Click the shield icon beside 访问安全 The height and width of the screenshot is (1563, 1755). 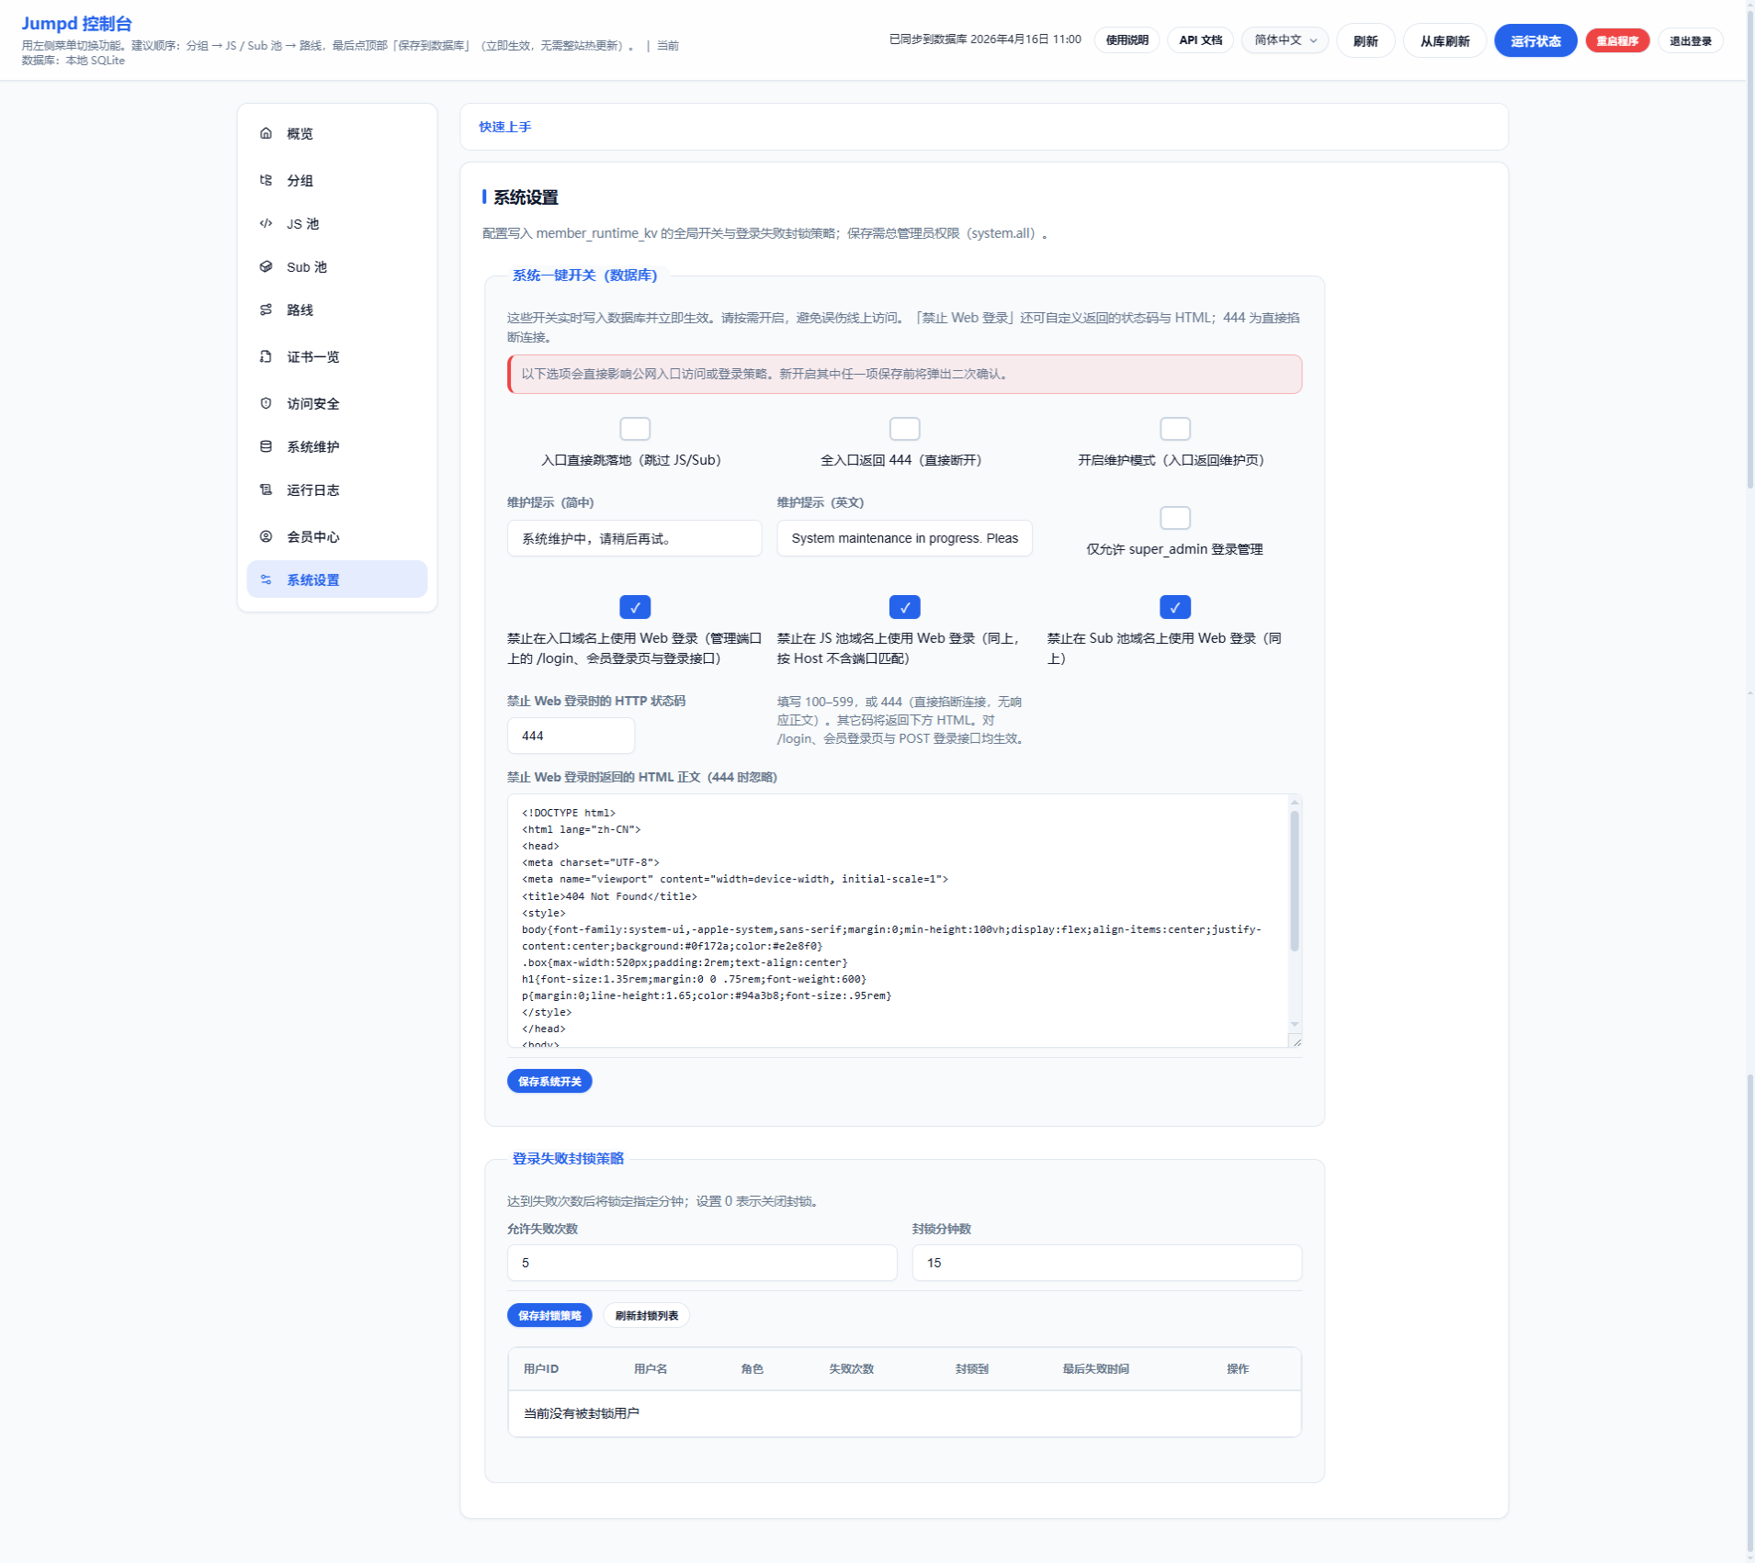click(x=266, y=403)
